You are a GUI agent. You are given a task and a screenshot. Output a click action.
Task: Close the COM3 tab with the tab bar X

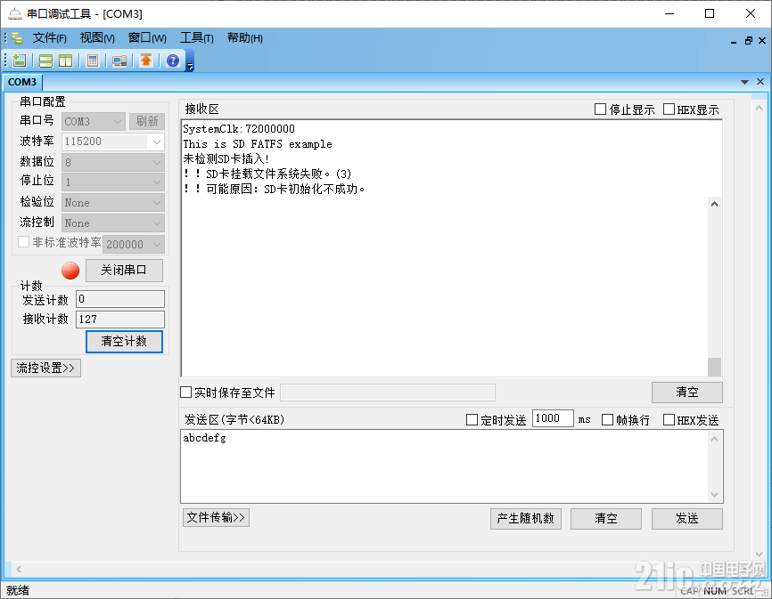tap(760, 82)
